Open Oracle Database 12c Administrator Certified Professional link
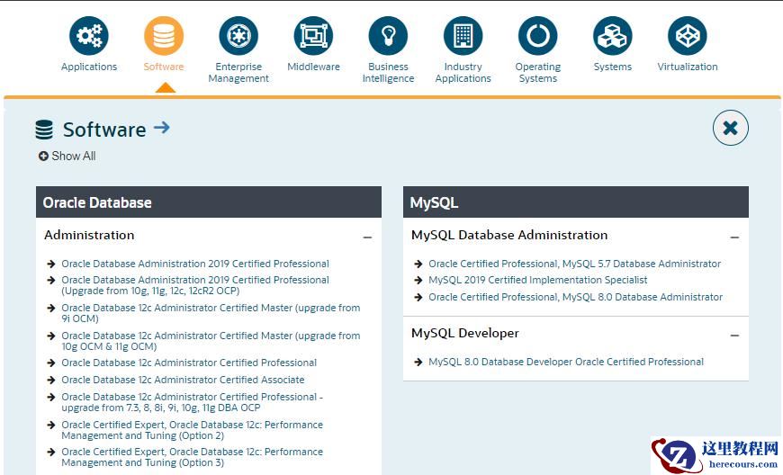Image resolution: width=783 pixels, height=475 pixels. [x=189, y=363]
